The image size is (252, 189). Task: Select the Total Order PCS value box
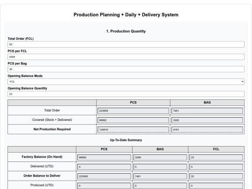133,111
